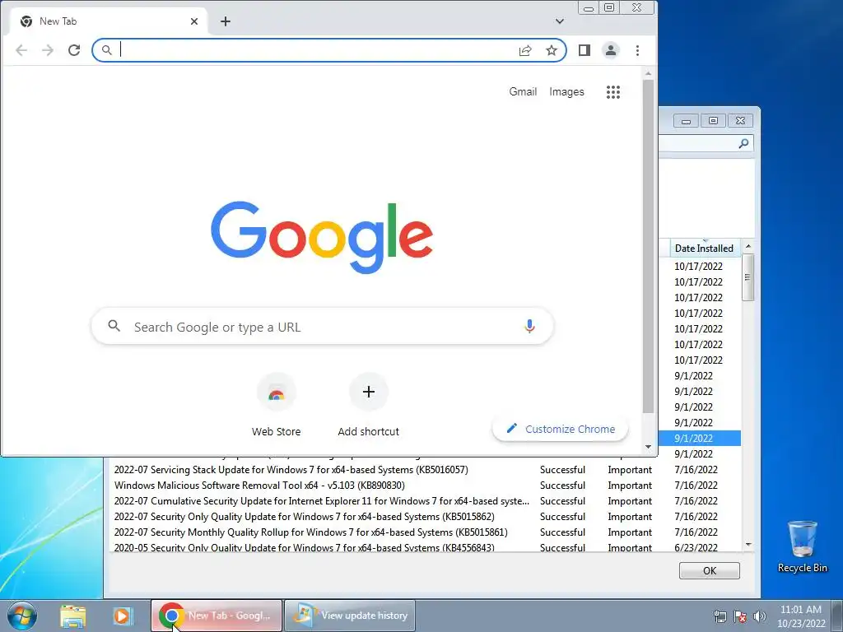Select the KB5015861 Monthly Quality Rollup row
This screenshot has width=843, height=632.
[425, 532]
